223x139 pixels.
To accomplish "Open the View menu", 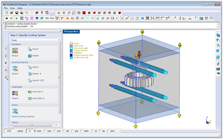I will [x=12, y=8].
